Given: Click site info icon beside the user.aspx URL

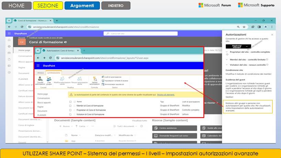Looking at the screenshot, I should tap(58, 58).
